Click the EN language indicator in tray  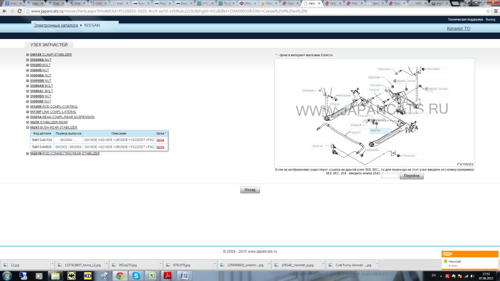pos(434,275)
